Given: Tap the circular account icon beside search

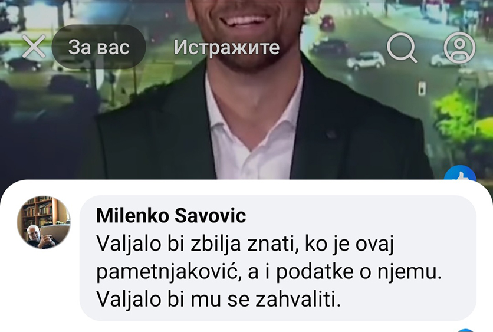Looking at the screenshot, I should [459, 48].
